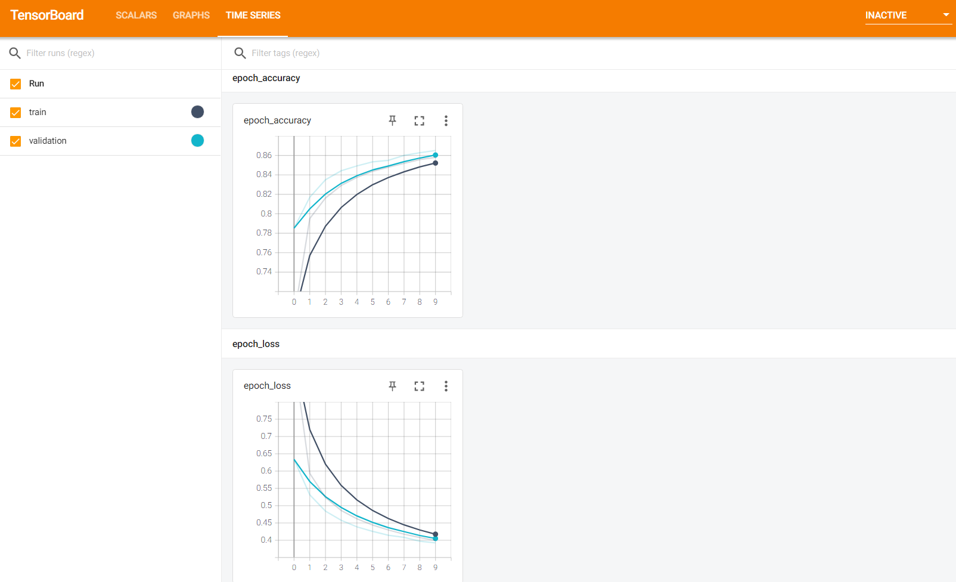Open more options menu on epoch_loss card

pyautogui.click(x=446, y=386)
